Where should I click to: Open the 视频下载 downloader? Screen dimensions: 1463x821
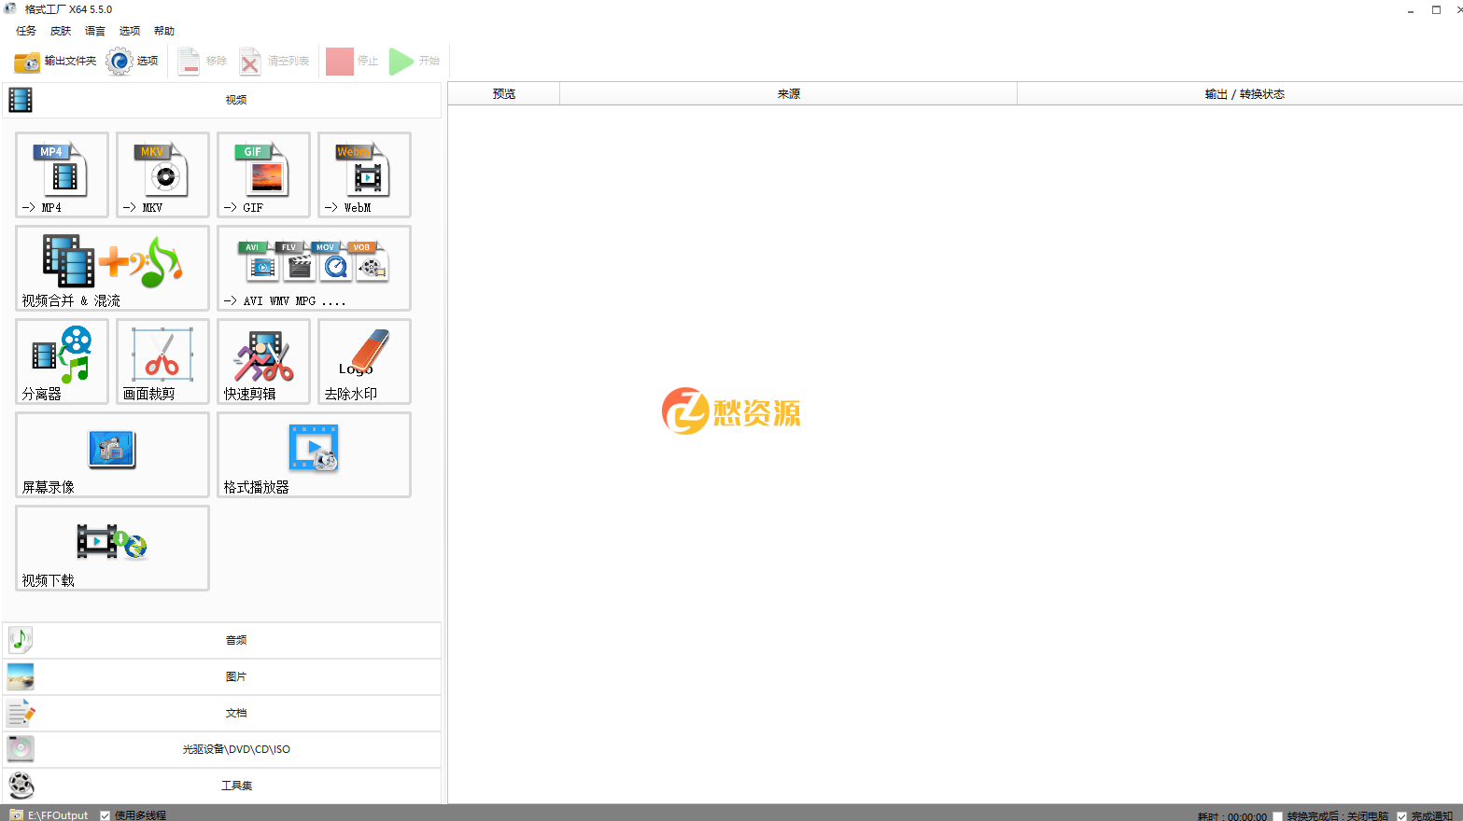point(112,548)
